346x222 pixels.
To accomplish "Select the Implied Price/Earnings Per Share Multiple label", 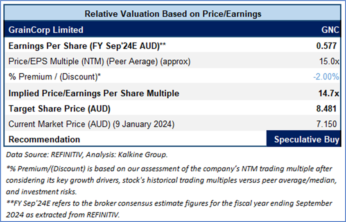I will tap(94, 93).
